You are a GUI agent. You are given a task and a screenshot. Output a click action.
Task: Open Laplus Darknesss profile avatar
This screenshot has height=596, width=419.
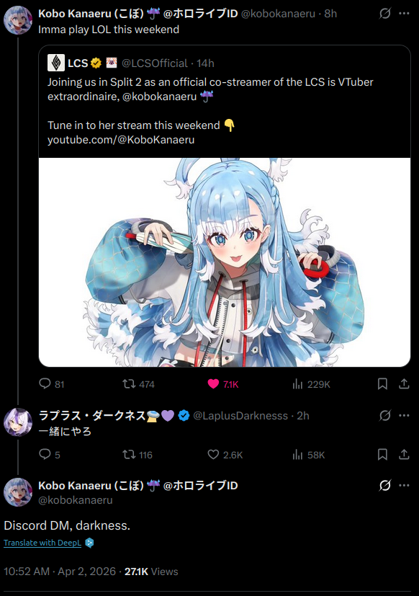click(x=18, y=422)
